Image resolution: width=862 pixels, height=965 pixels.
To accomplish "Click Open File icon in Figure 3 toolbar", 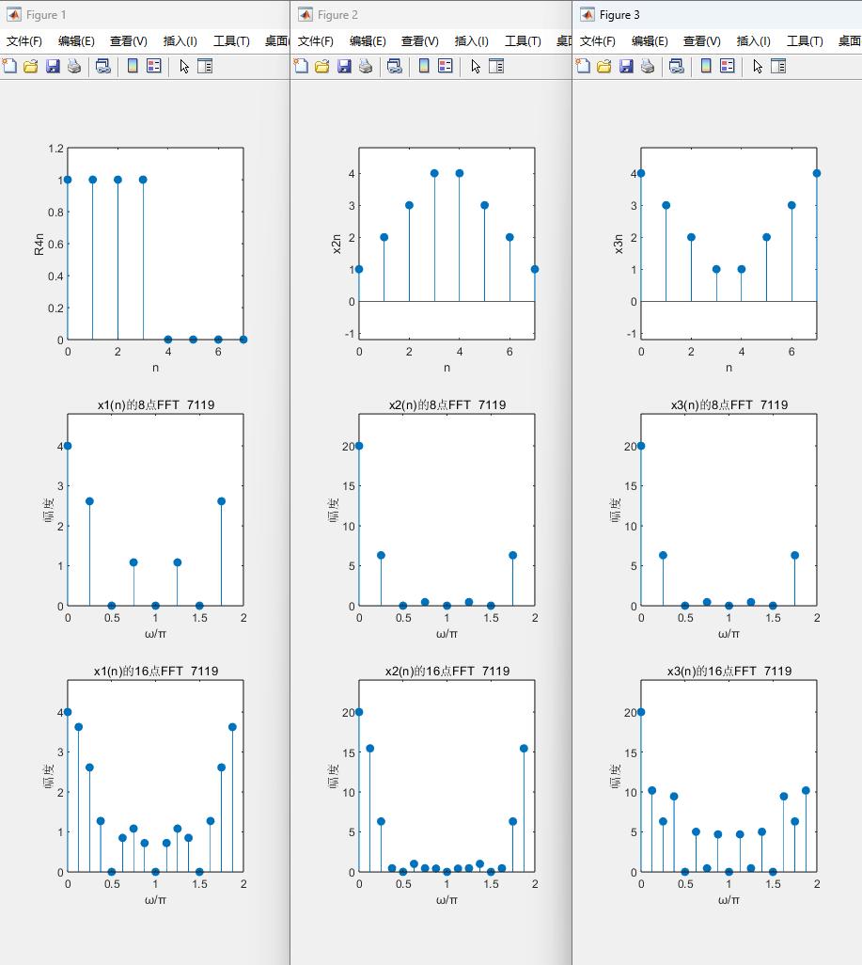I will click(x=604, y=66).
